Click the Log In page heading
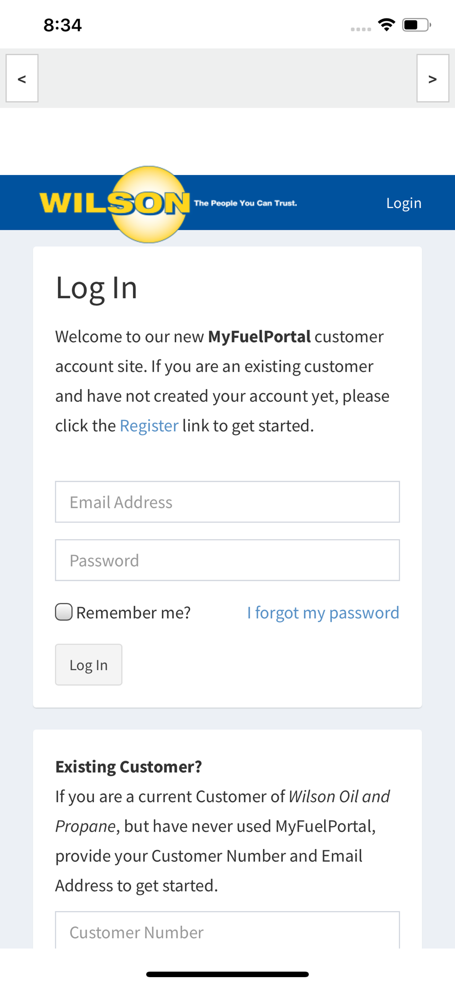Viewport: 455px width, 986px height. pos(97,288)
